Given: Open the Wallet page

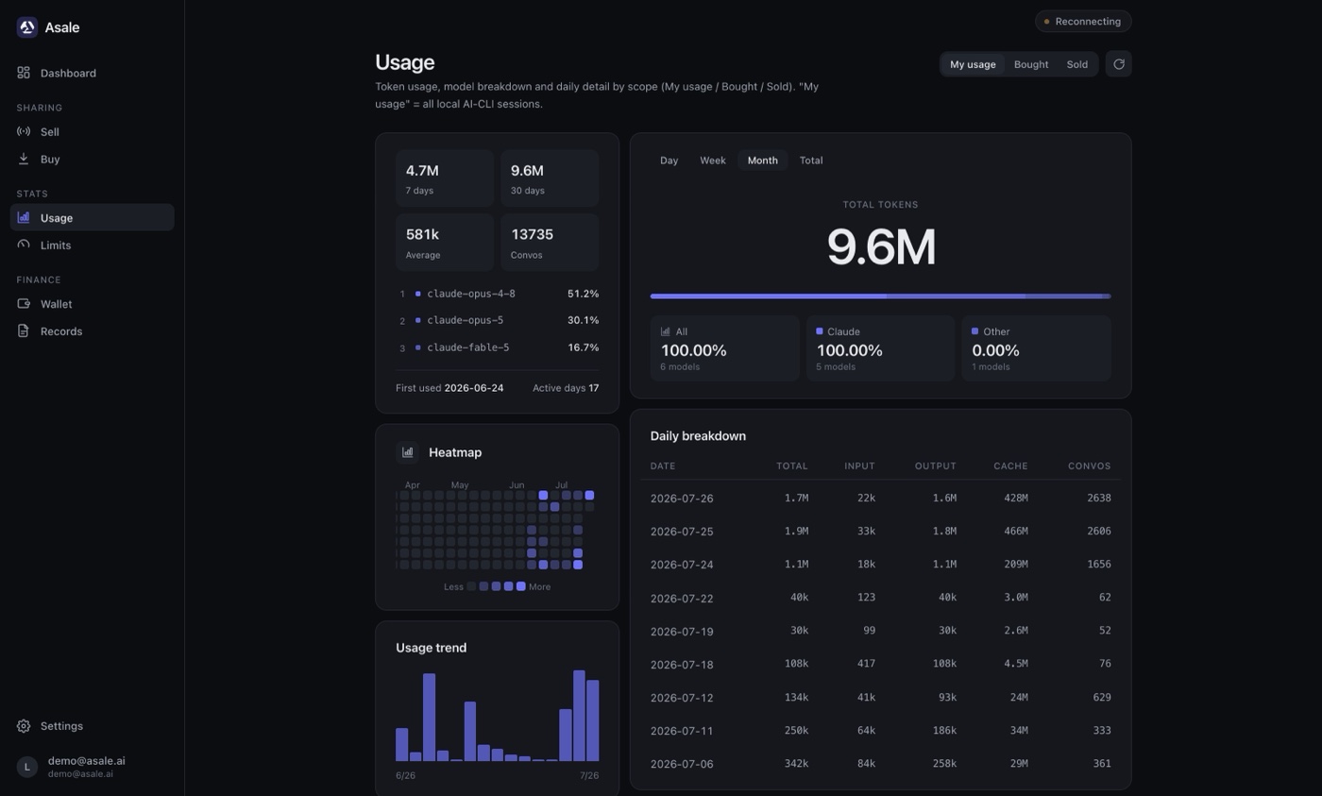Looking at the screenshot, I should [x=93, y=303].
